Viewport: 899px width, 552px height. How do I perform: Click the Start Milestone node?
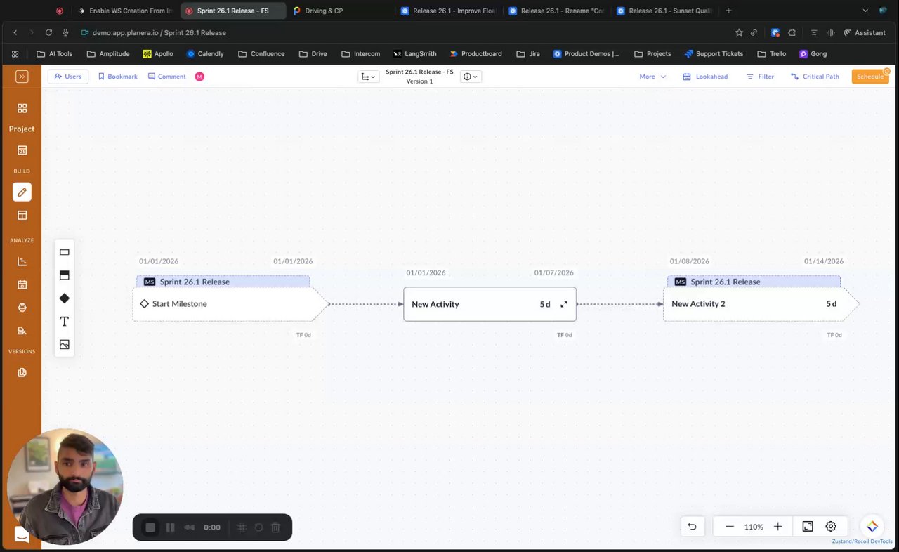[230, 304]
